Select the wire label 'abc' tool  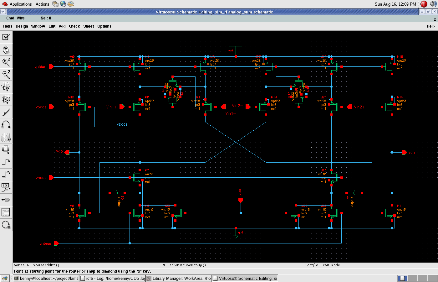(x=6, y=187)
